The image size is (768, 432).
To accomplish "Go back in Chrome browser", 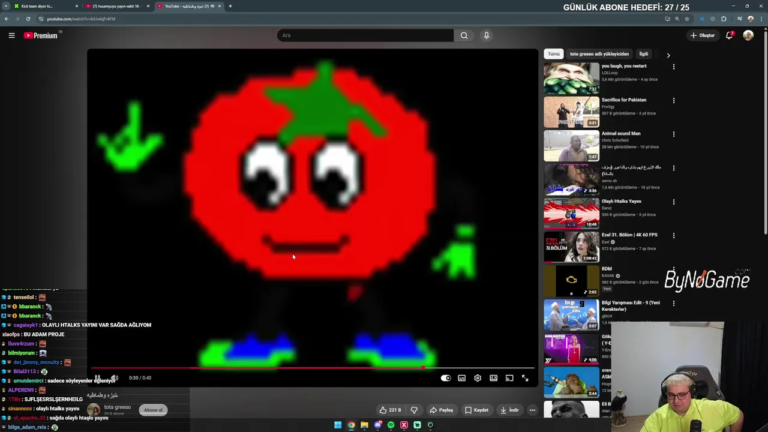I will 7,19.
